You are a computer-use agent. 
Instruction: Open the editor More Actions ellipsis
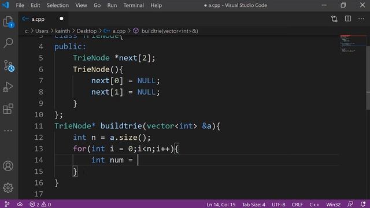(361, 19)
